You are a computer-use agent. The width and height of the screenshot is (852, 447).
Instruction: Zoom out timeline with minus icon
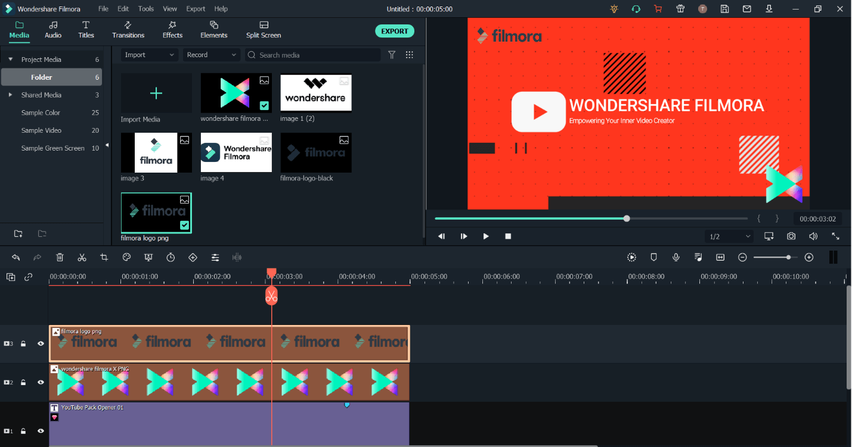742,257
